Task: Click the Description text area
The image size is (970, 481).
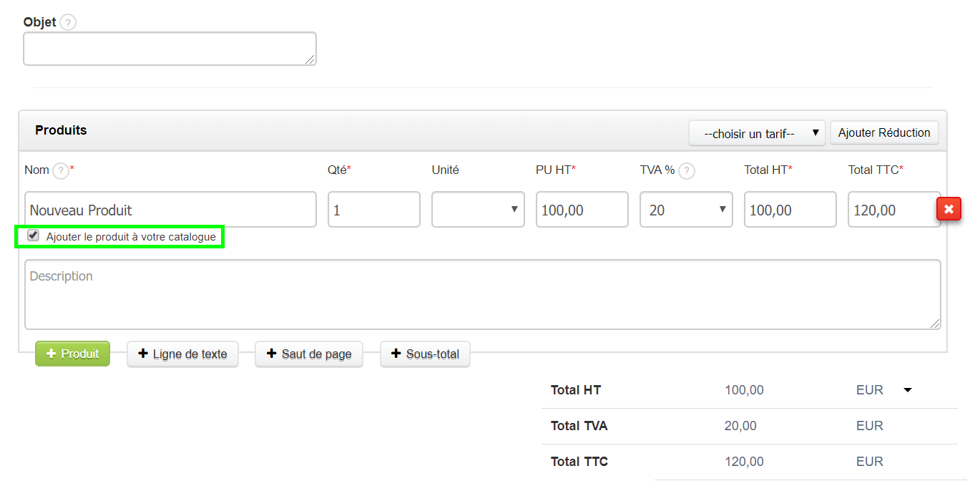Action: coord(482,293)
